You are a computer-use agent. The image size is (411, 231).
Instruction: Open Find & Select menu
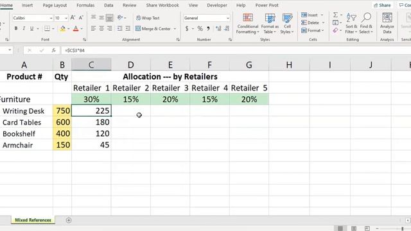click(x=366, y=24)
